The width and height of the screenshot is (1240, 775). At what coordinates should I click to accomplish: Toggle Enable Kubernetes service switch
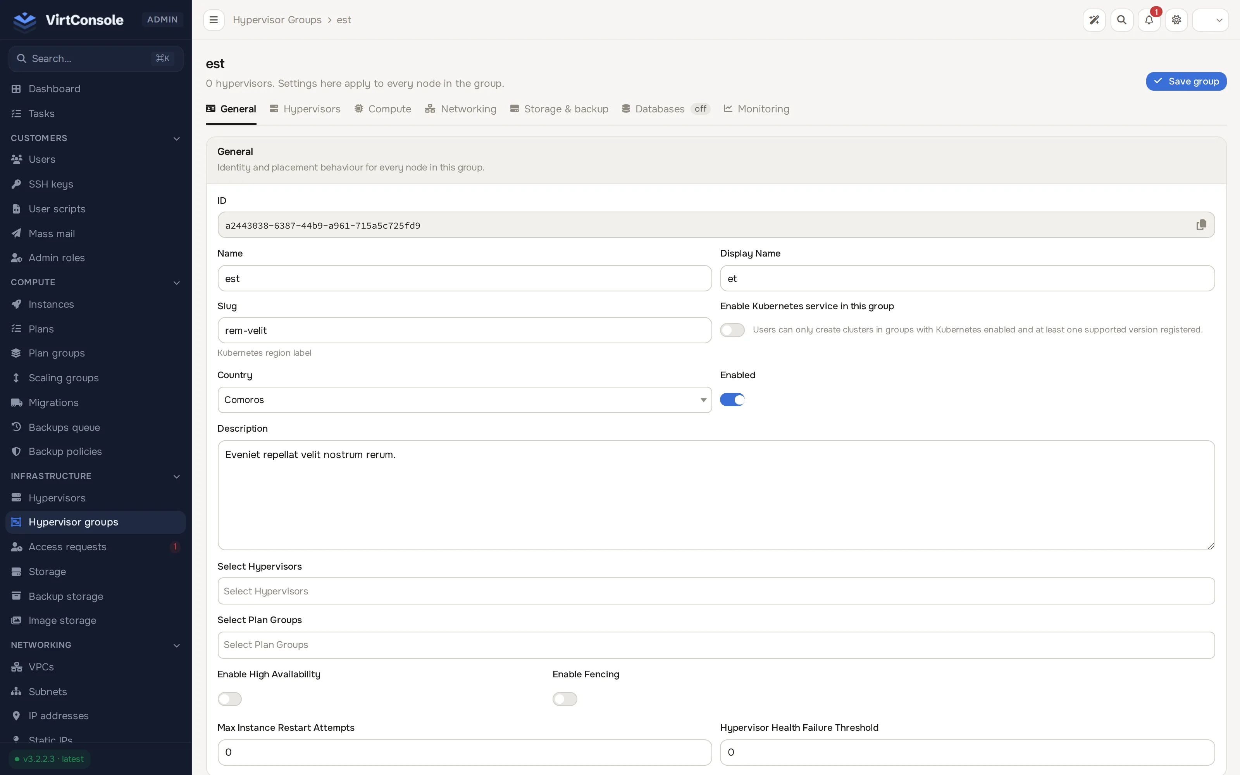(x=732, y=330)
